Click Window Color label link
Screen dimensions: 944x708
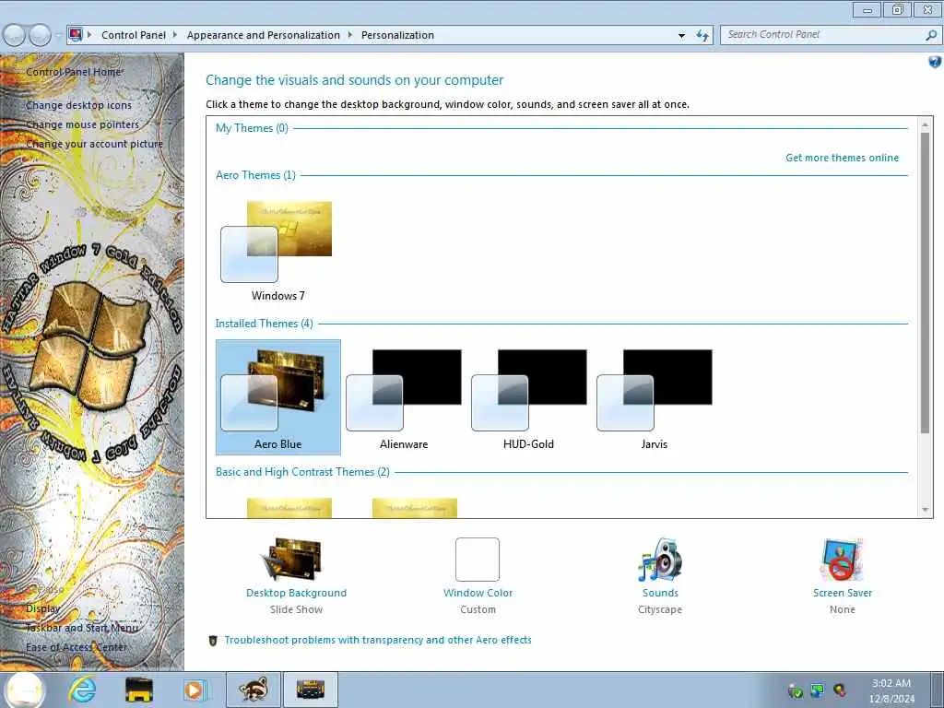coord(478,593)
